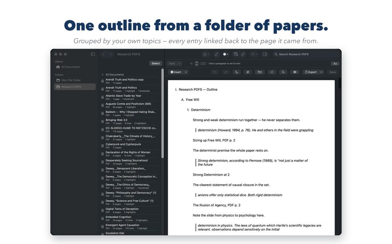Click the magnifier find icon in editor toolbar
This screenshot has width=392, height=244.
click(283, 72)
